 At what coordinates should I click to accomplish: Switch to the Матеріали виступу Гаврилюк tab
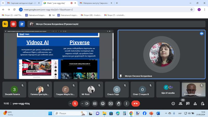click(x=95, y=3)
